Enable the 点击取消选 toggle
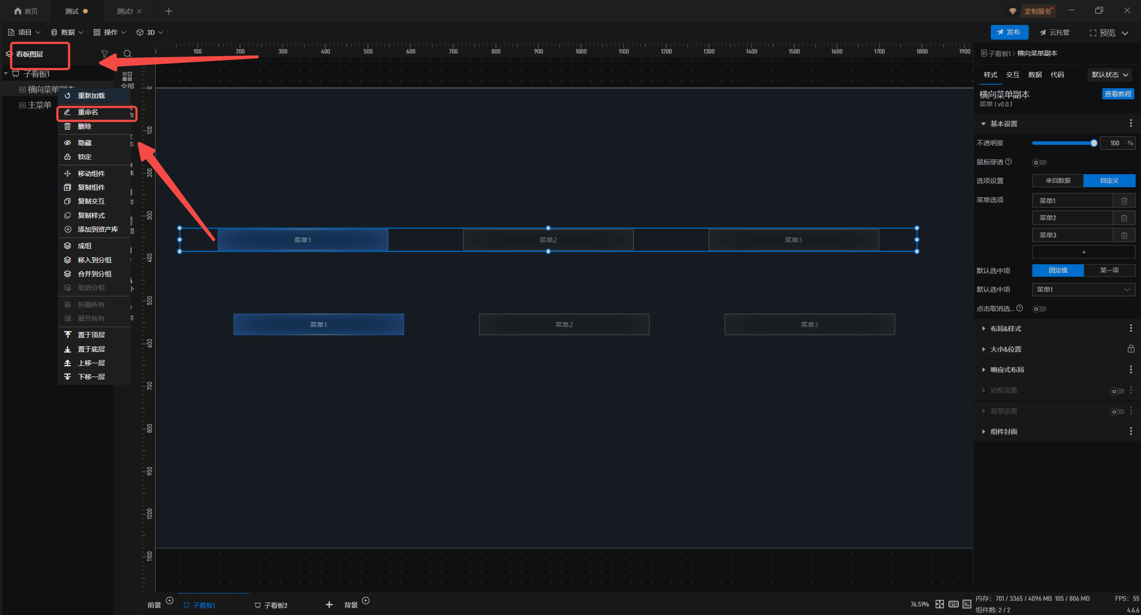 coord(1039,309)
